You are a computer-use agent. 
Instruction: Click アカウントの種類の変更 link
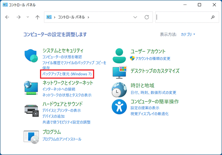[x=153, y=59]
